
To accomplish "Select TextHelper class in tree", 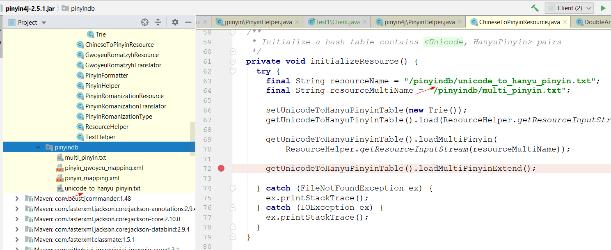I will [x=100, y=137].
